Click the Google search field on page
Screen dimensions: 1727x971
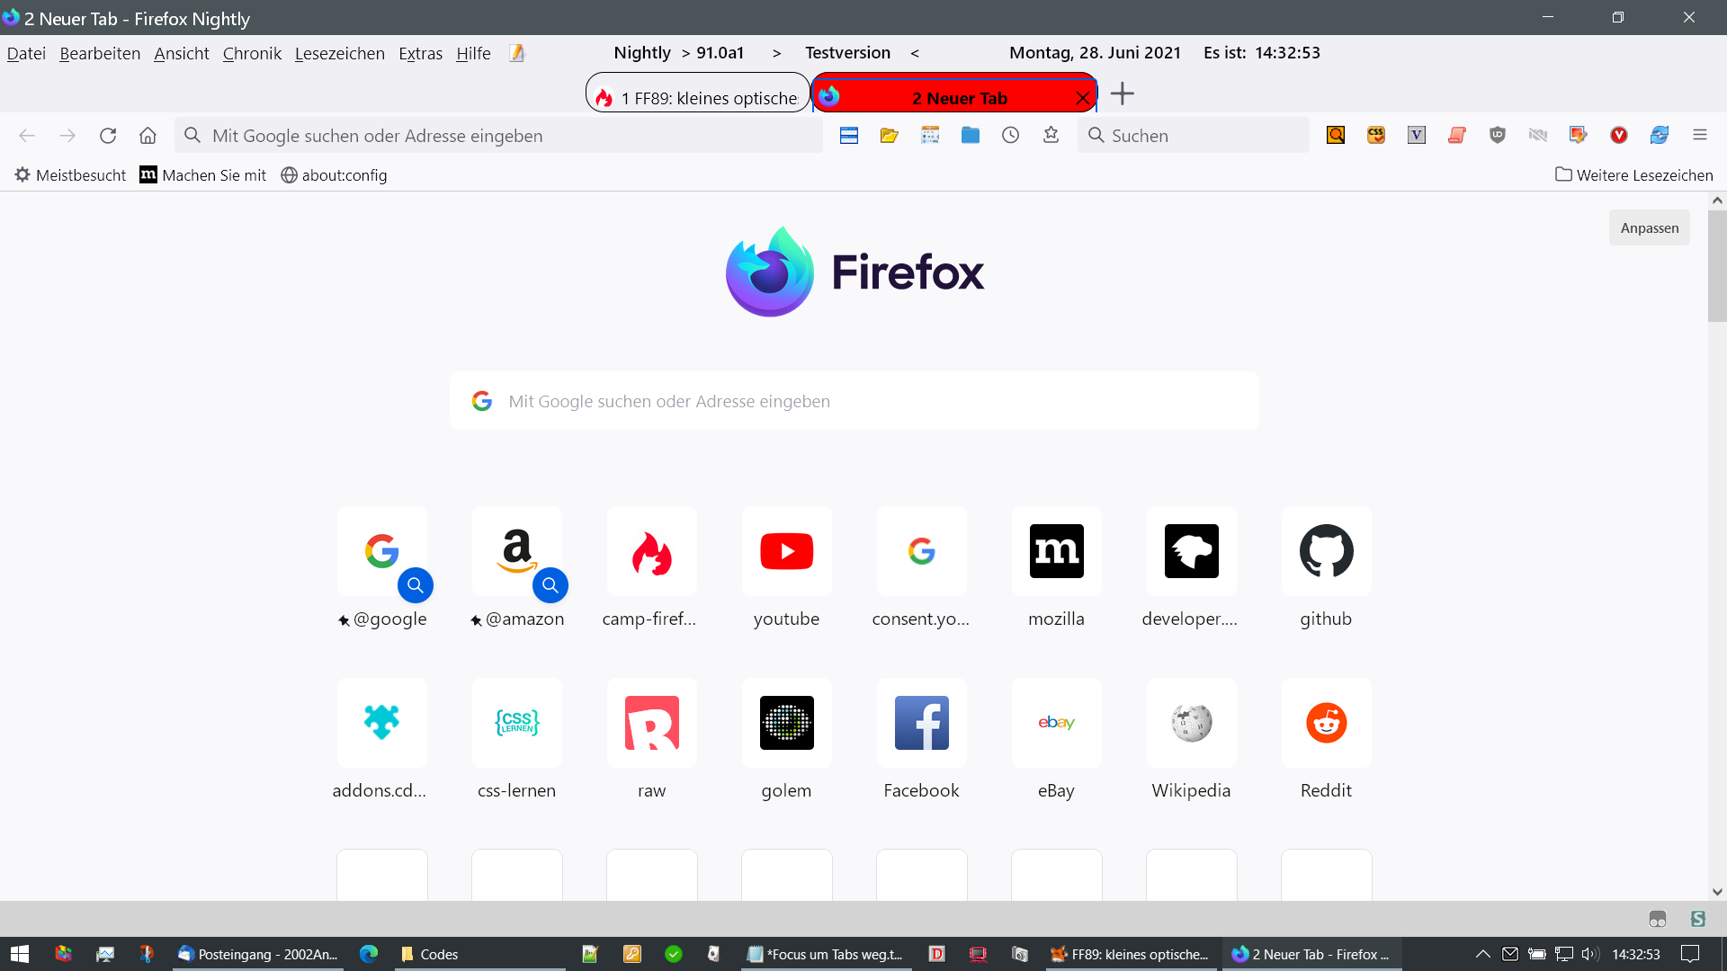click(855, 402)
